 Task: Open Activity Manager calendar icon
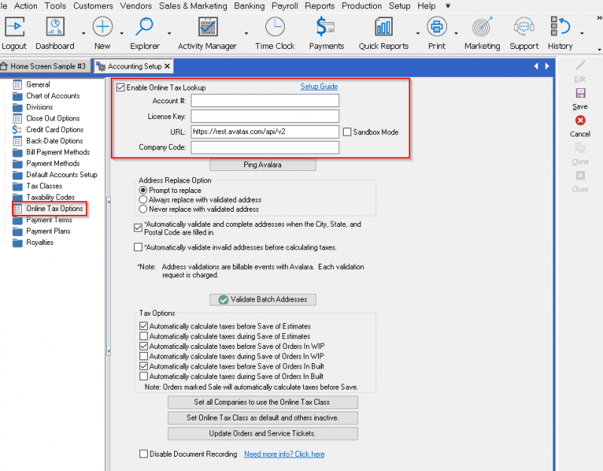pos(208,27)
